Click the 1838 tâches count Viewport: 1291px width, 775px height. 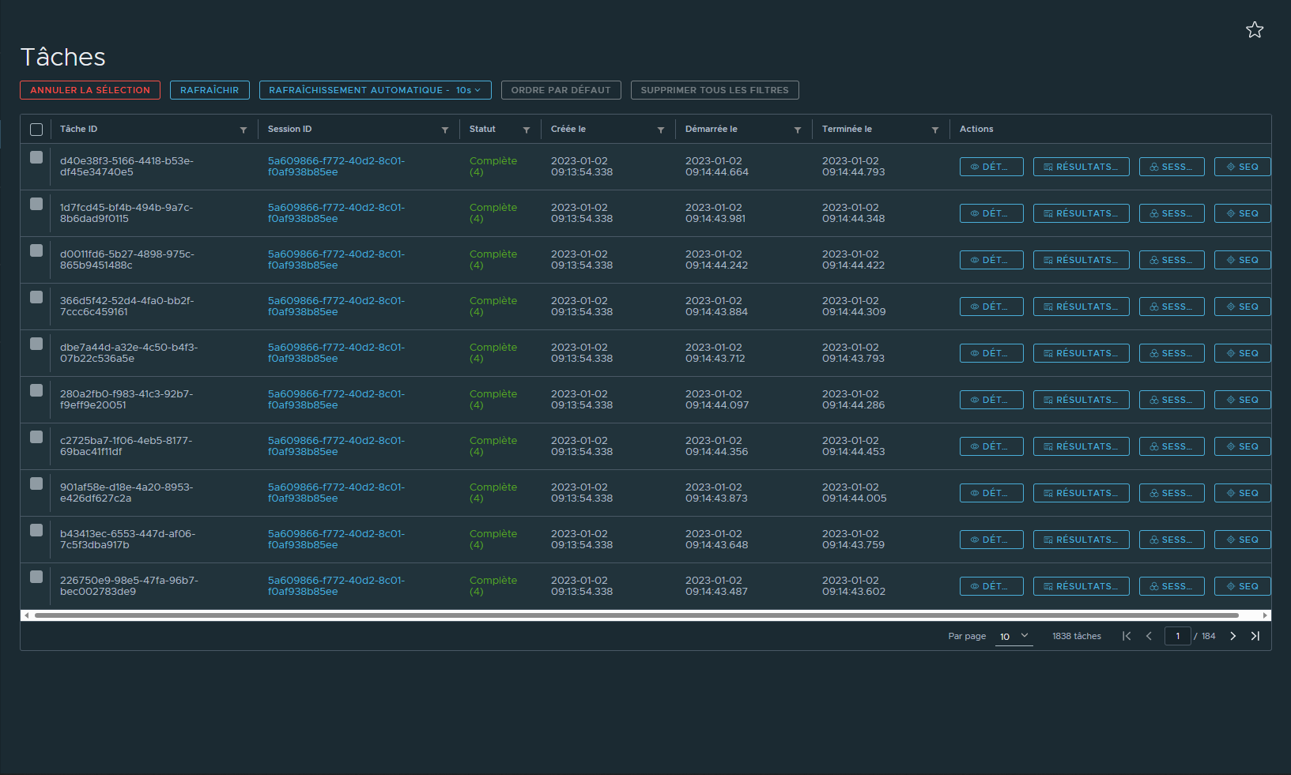coord(1077,636)
